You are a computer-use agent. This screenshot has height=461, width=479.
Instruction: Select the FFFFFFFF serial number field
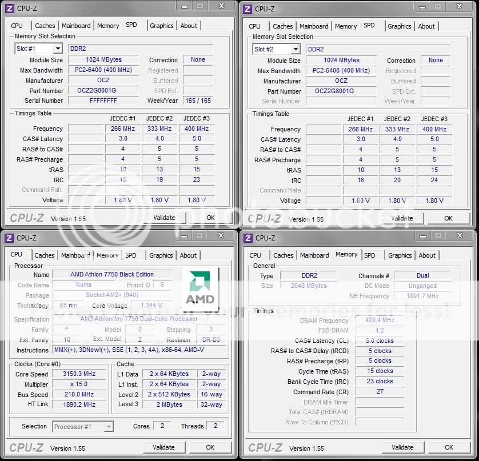point(103,101)
